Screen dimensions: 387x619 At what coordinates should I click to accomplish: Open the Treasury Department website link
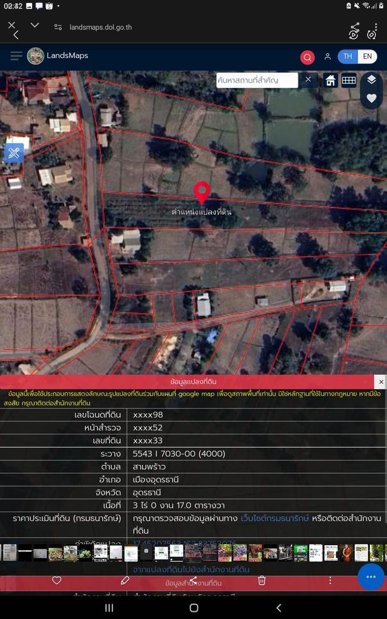[275, 518]
